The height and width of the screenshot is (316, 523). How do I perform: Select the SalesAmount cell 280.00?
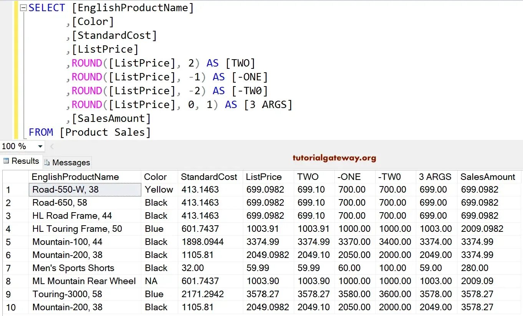[490, 268]
